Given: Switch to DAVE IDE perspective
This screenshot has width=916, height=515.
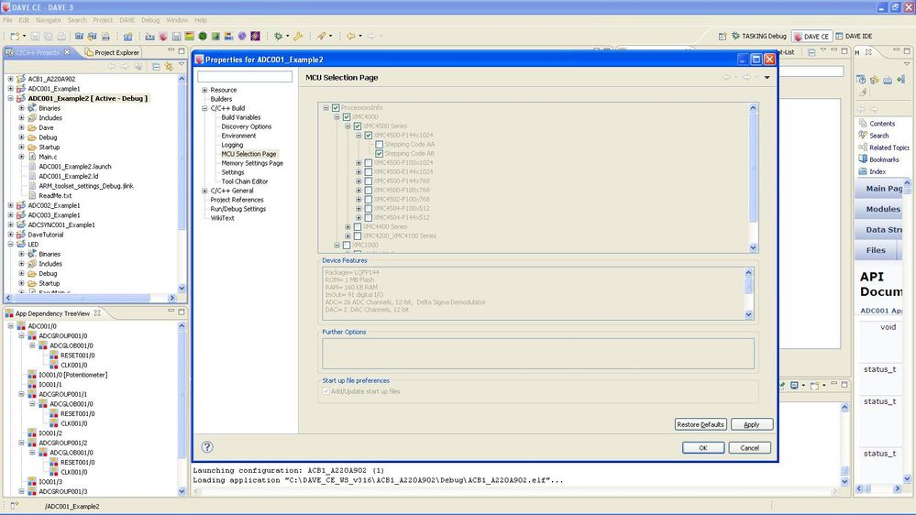Looking at the screenshot, I should coord(854,37).
